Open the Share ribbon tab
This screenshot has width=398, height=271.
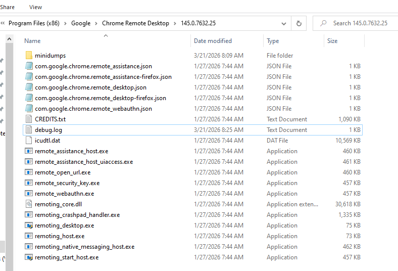[x=7, y=7]
